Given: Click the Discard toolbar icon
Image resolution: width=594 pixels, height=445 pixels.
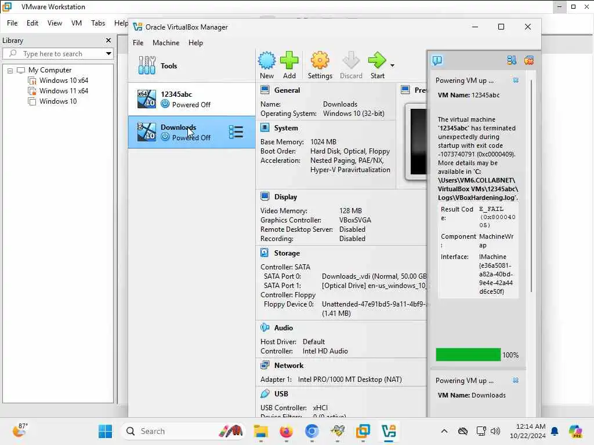Looking at the screenshot, I should pyautogui.click(x=351, y=65).
